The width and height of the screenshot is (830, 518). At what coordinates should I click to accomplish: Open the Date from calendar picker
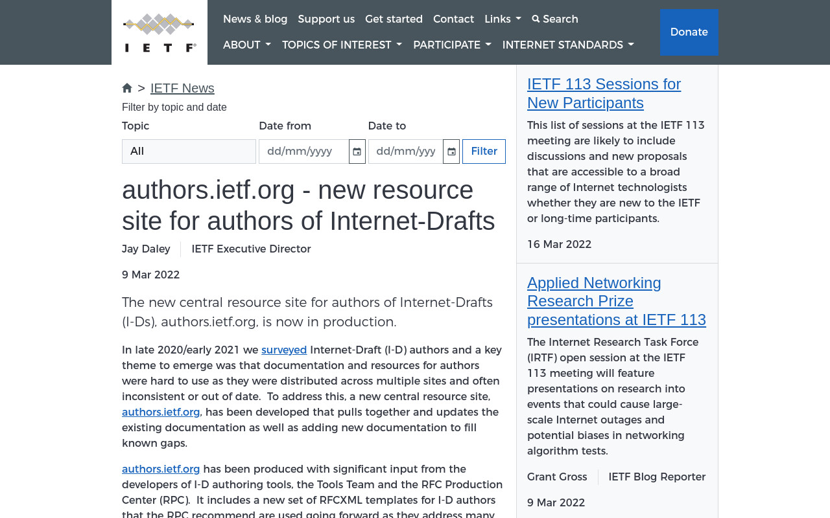(357, 152)
